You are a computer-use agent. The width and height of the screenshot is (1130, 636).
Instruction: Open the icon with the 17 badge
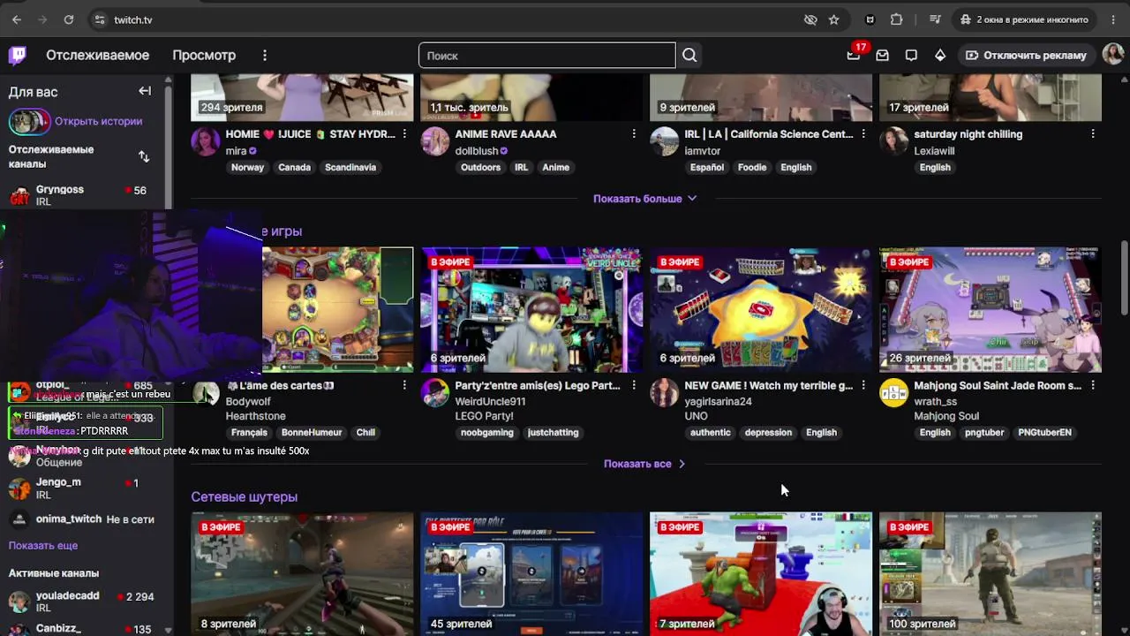(854, 55)
